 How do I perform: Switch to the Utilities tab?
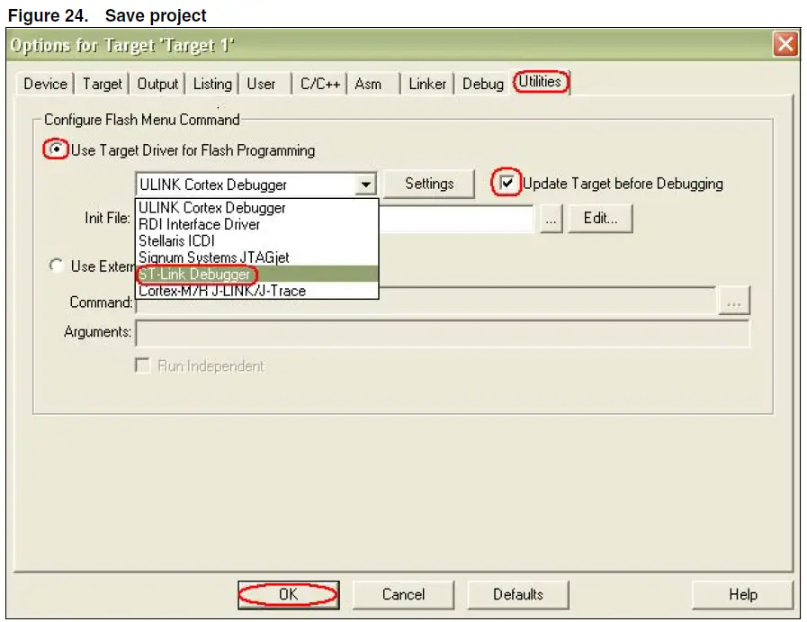point(540,83)
